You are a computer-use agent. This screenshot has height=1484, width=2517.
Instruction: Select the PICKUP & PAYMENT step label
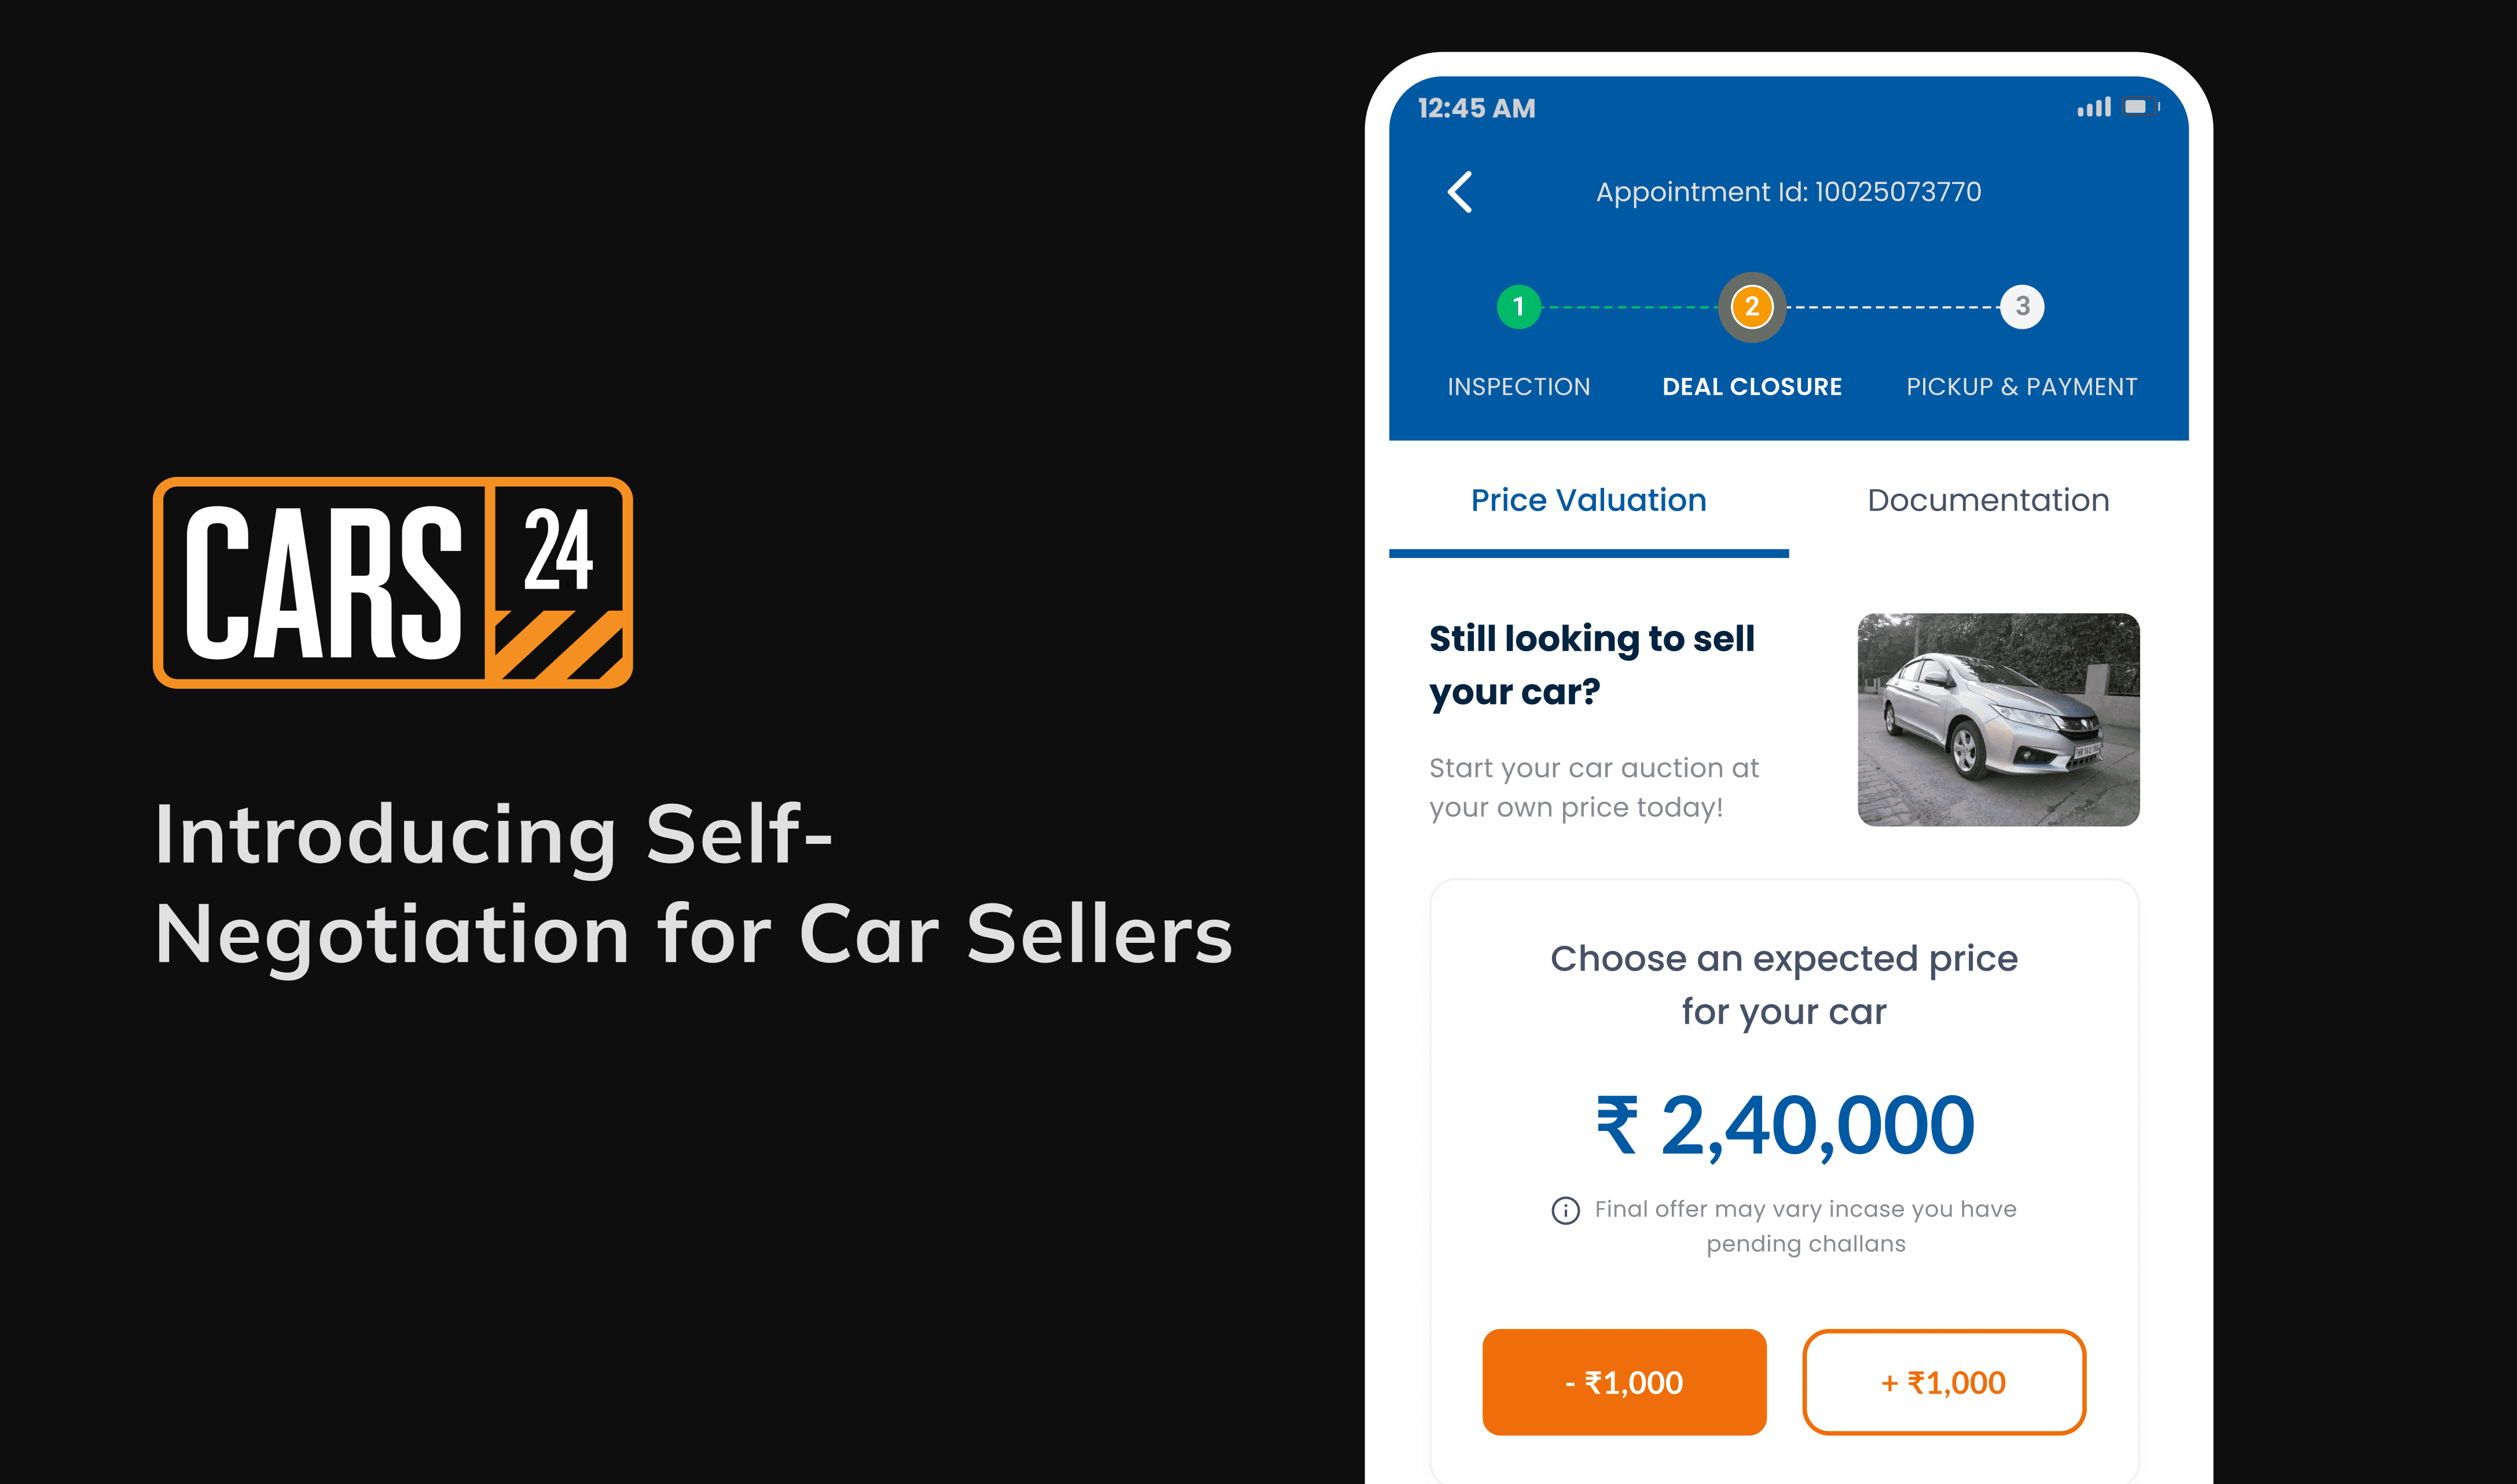[x=2021, y=387]
